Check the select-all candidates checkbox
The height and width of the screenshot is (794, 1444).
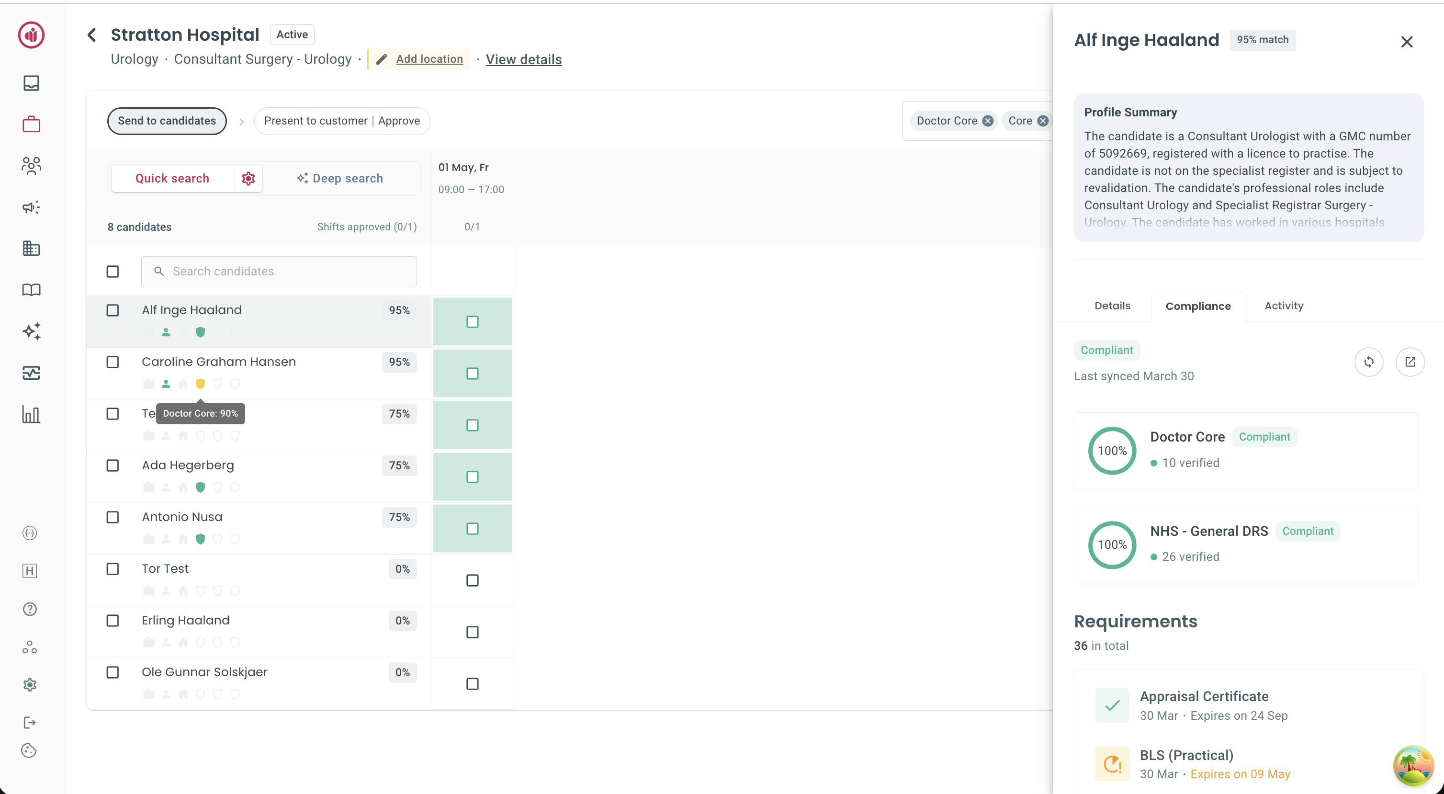click(113, 271)
